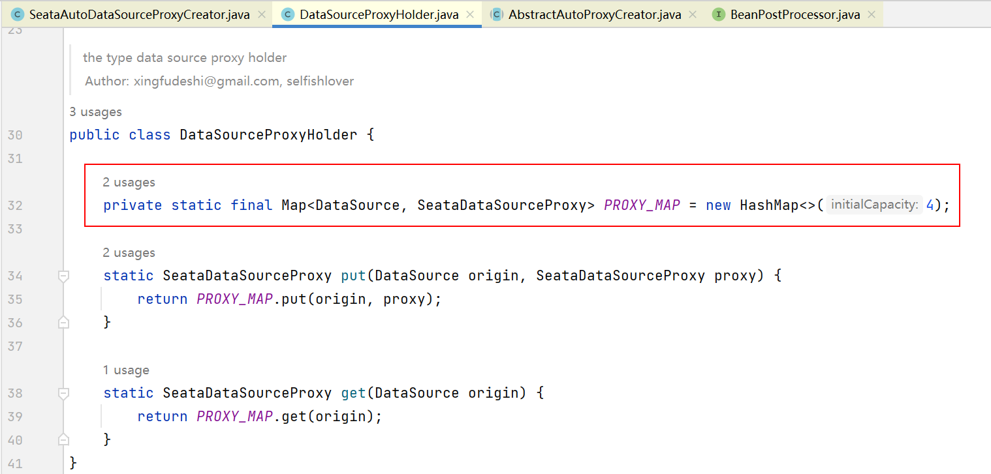Click fold end marker on line 36
This screenshot has height=474, width=991.
point(63,322)
